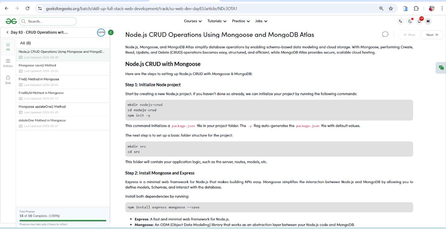Viewport: 446px width, 229px height.
Task: Click the browser URL address bar
Action: tap(208, 8)
